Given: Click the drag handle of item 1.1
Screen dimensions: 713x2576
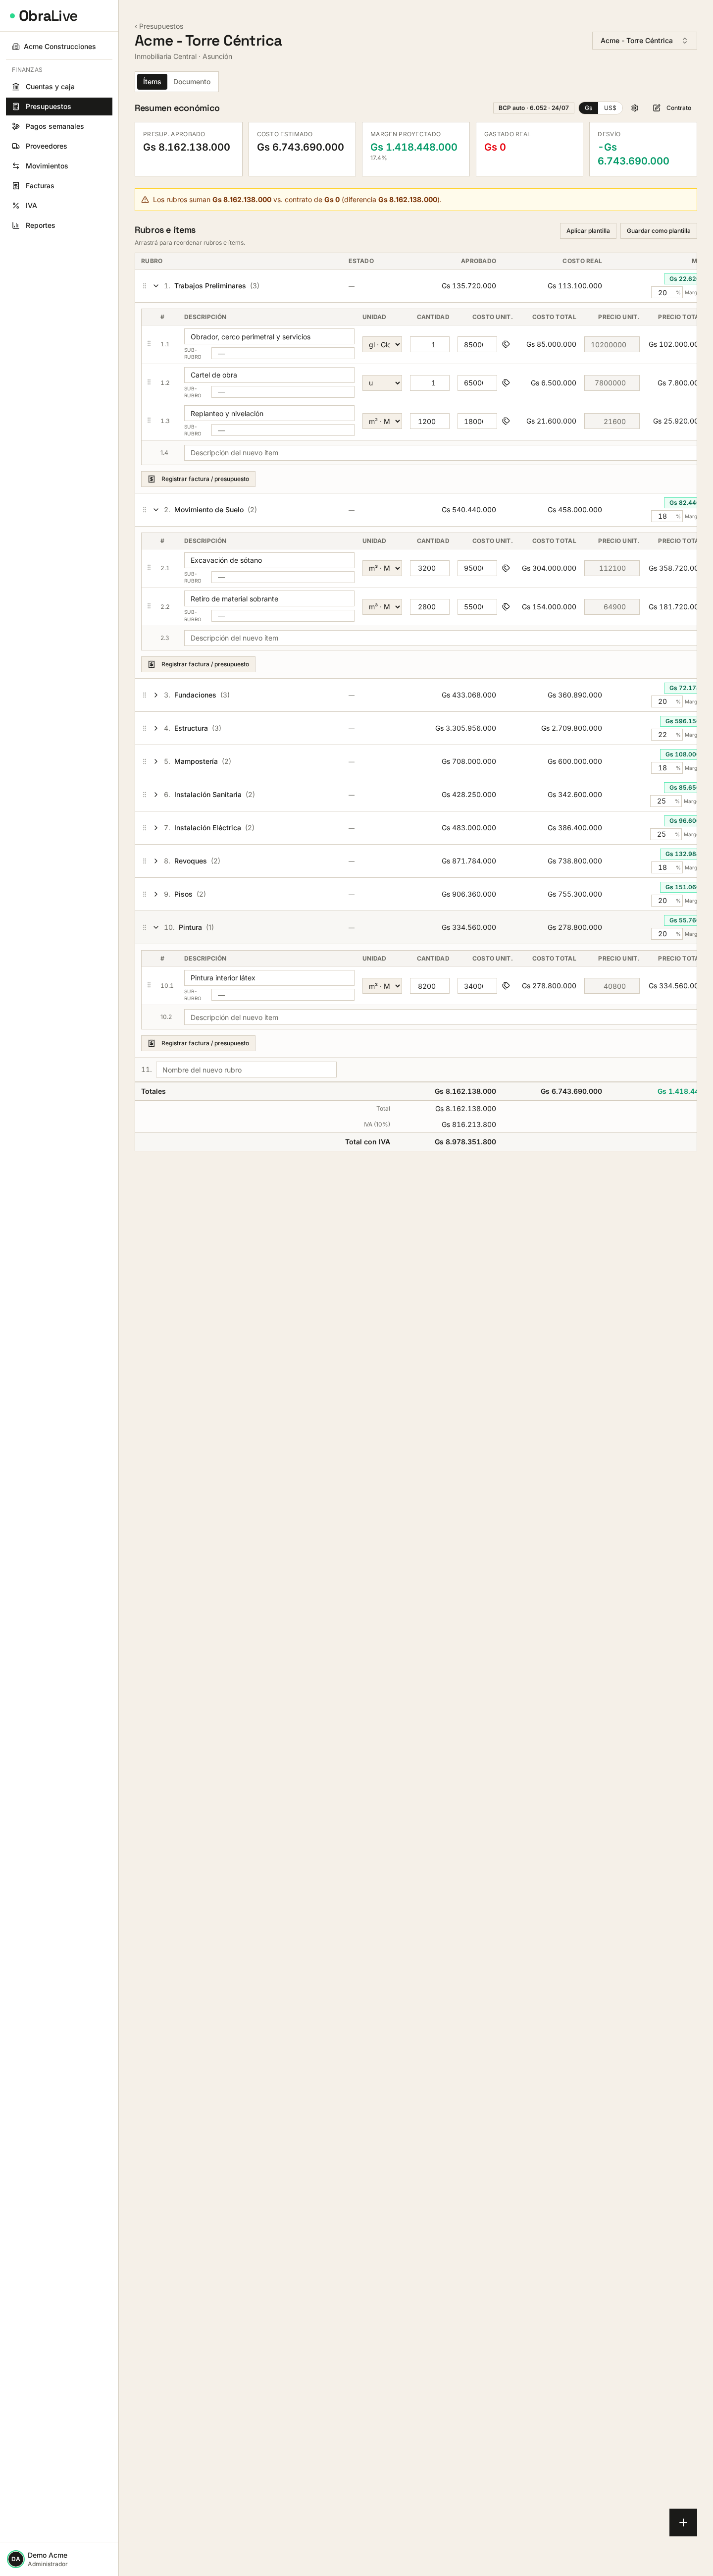Looking at the screenshot, I should [x=149, y=344].
